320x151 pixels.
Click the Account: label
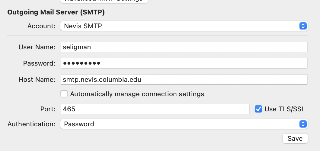pos(41,26)
